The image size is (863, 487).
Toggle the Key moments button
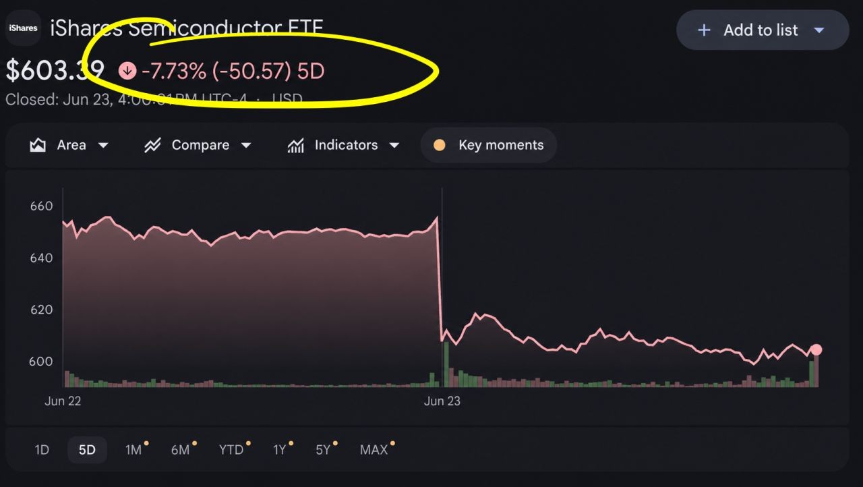pyautogui.click(x=489, y=145)
